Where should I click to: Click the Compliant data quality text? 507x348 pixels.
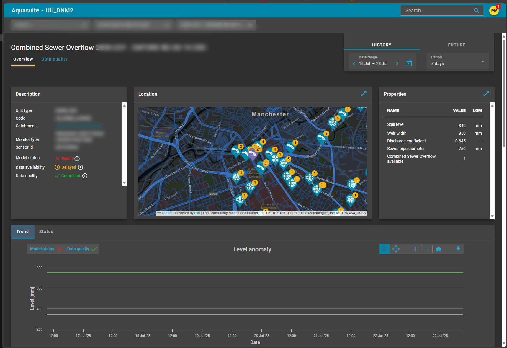(x=71, y=176)
